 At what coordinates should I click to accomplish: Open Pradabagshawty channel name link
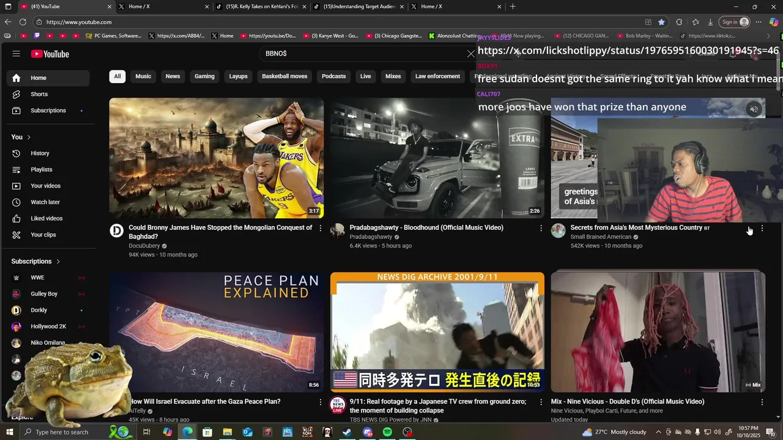coord(371,237)
